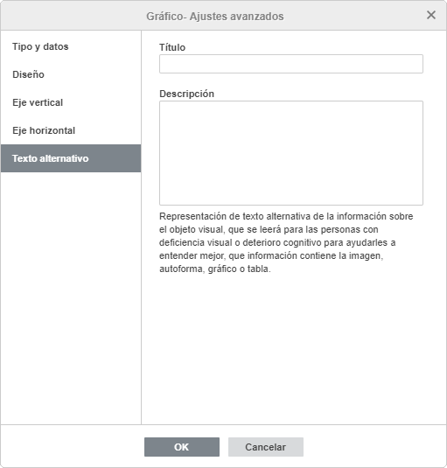Go to Eje horizontal settings
This screenshot has width=447, height=468.
click(71, 130)
